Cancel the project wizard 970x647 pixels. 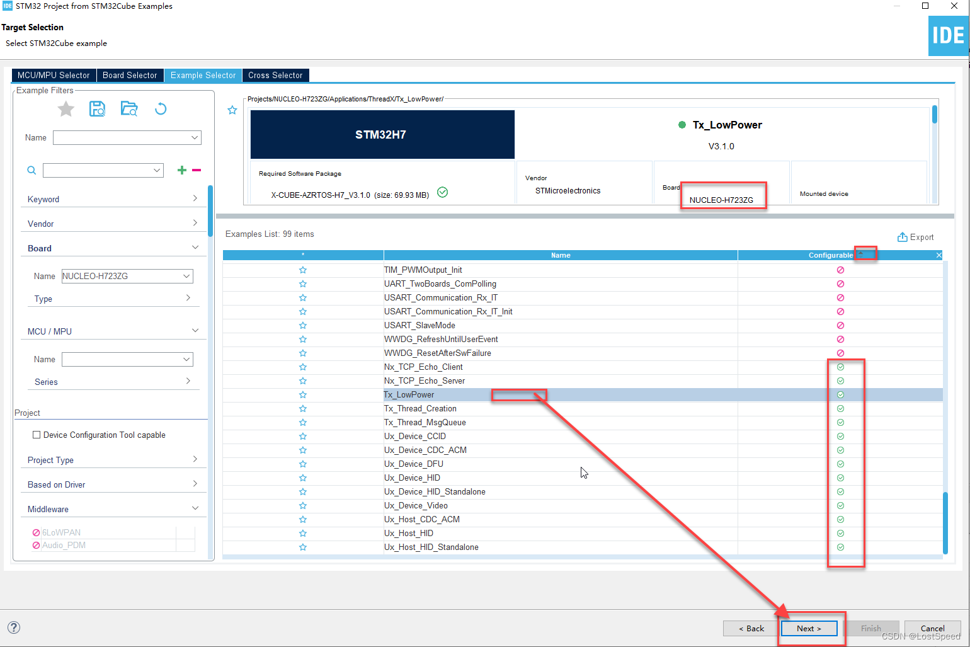(x=932, y=628)
